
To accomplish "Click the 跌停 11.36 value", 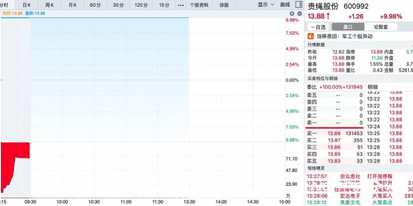I will tap(376, 58).
